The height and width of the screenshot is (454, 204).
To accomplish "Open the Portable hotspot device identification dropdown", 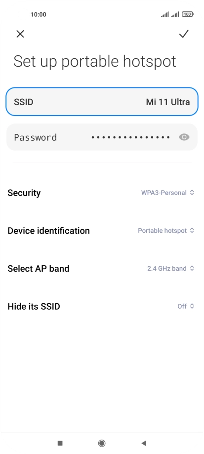I will click(x=166, y=231).
